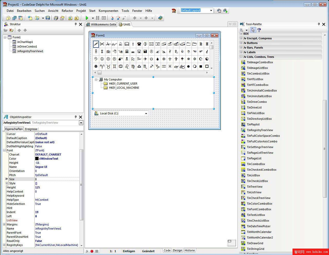
Task: Click the Name property value JvRegistryTreeView1
Action: pos(48,229)
